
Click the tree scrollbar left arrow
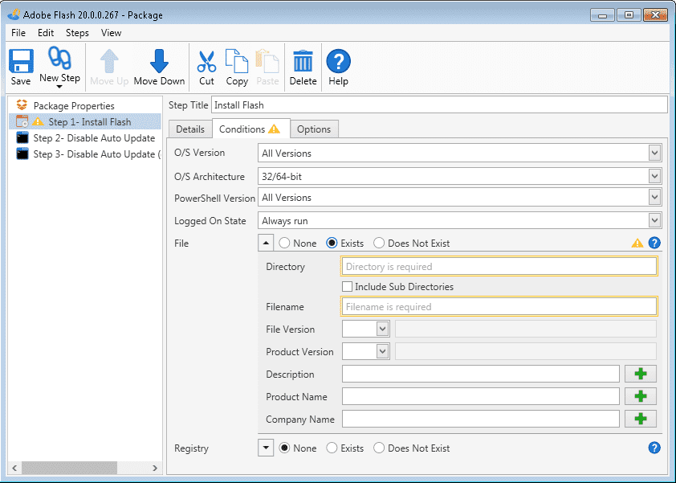pyautogui.click(x=14, y=468)
